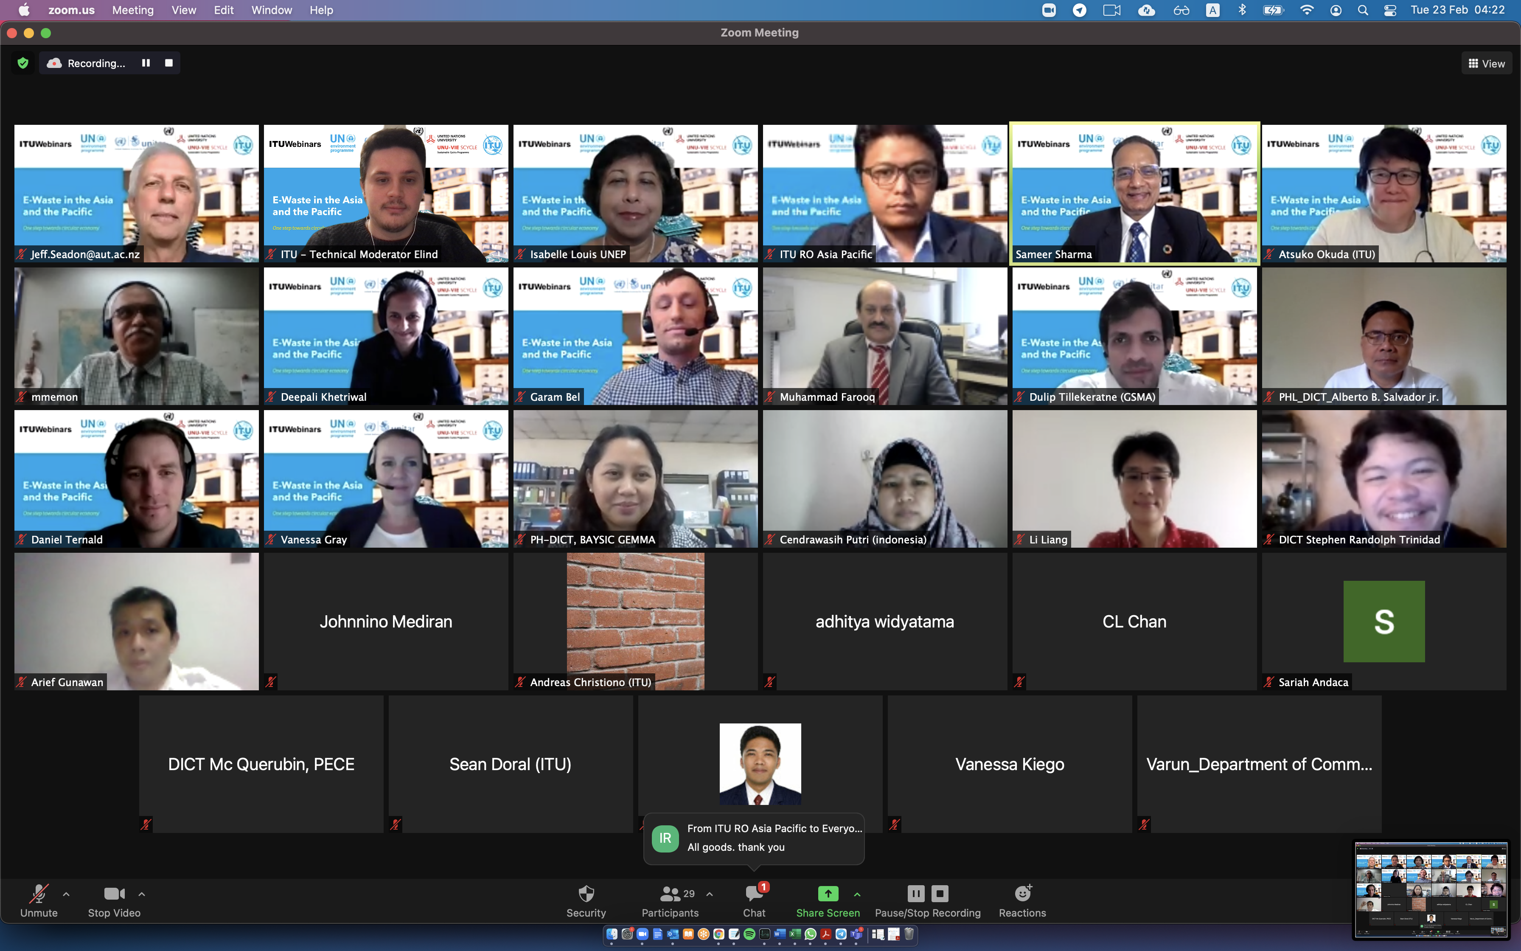
Task: Click the date and time in menu bar
Action: click(x=1457, y=10)
